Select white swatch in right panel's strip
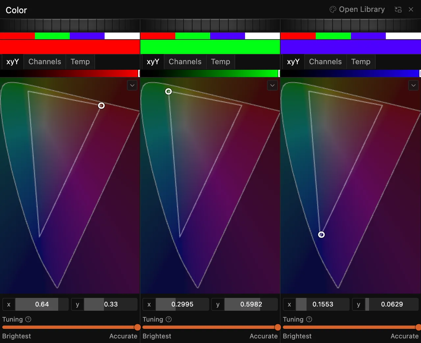 point(403,36)
